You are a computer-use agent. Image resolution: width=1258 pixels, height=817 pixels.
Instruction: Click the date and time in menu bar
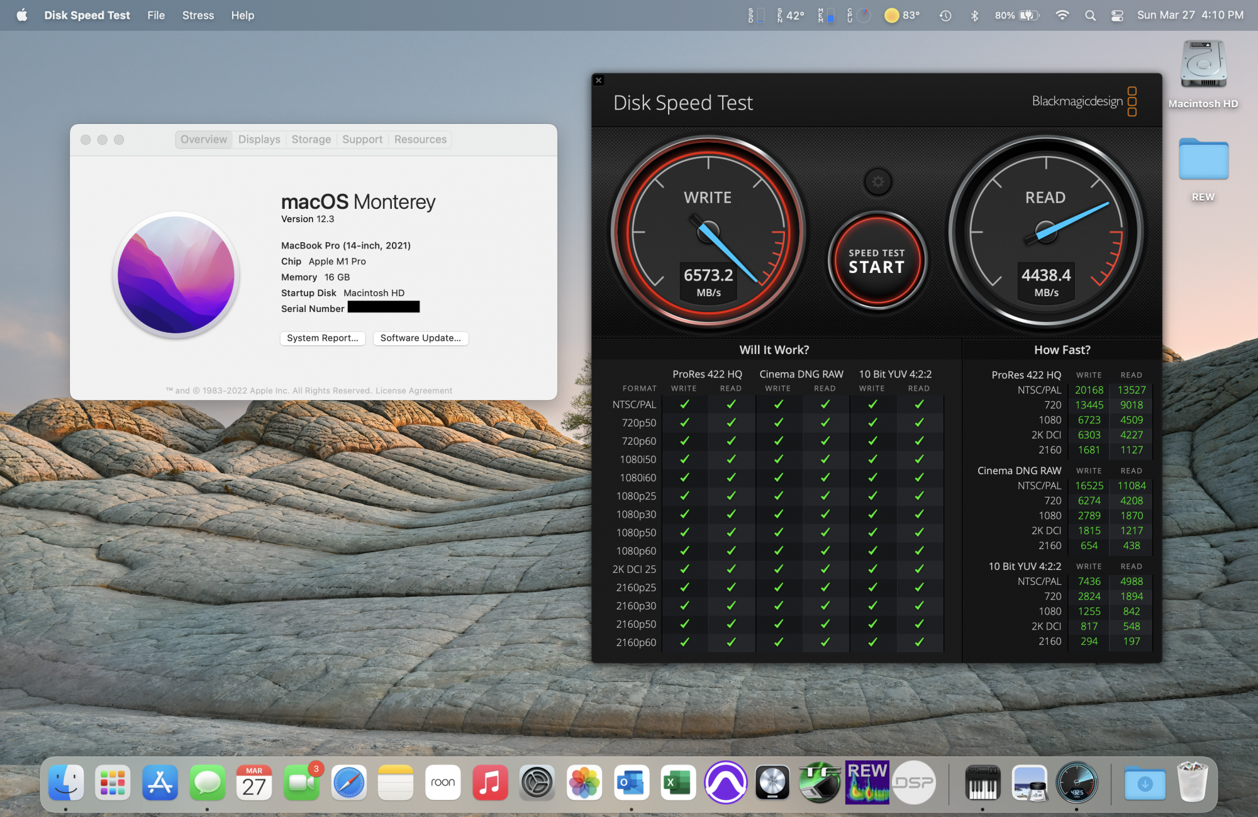click(x=1190, y=15)
